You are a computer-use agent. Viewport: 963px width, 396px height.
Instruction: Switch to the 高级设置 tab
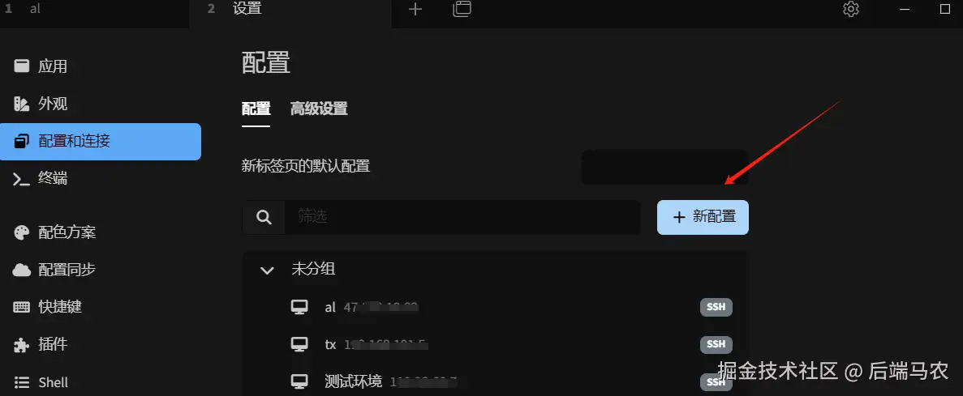319,109
